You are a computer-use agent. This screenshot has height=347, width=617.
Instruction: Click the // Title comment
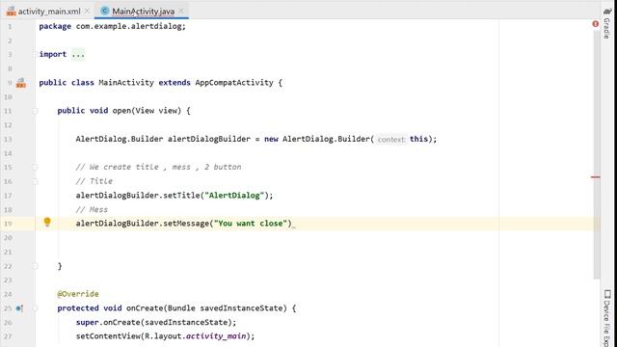point(94,181)
